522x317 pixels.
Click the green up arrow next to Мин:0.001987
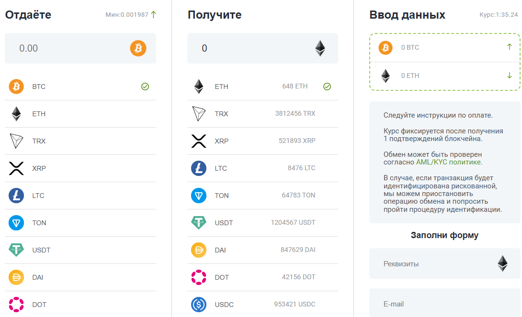[153, 15]
